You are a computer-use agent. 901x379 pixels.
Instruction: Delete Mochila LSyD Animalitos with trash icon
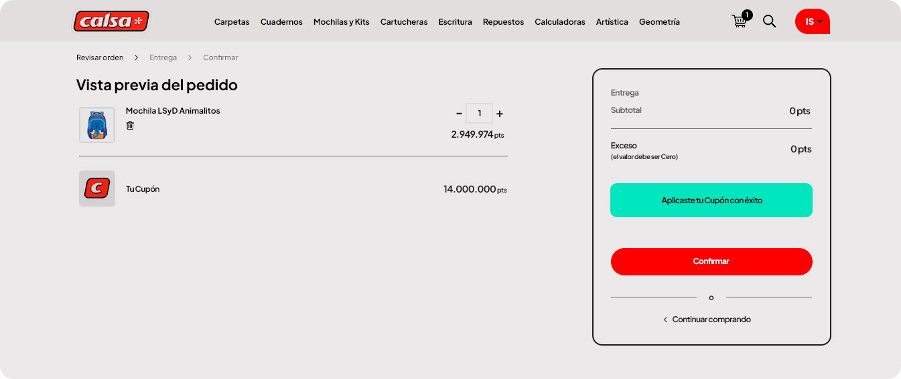coord(130,126)
